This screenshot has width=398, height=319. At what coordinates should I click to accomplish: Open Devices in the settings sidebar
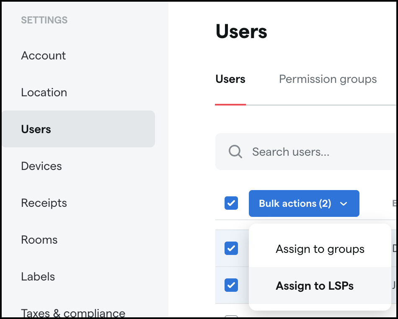click(41, 166)
